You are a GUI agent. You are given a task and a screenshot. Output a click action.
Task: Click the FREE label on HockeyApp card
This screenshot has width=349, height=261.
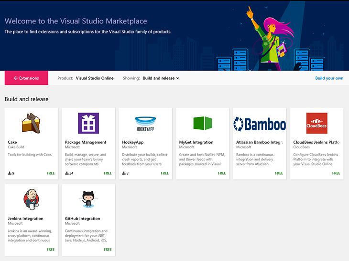[x=165, y=173]
